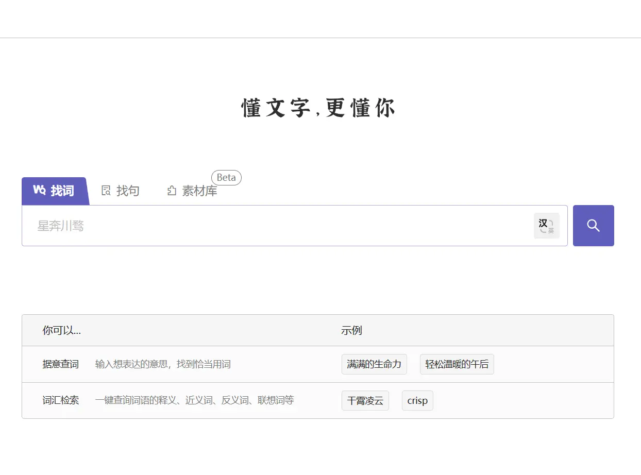
Task: Click the 汉 character in the language switcher
Action: pos(543,222)
